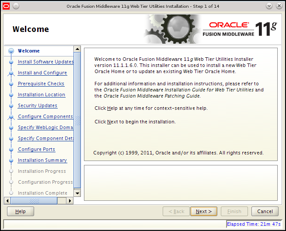Screen dimensions: 286x231
Task: Click horizontal scrollbar right arrow
Action: (70, 201)
